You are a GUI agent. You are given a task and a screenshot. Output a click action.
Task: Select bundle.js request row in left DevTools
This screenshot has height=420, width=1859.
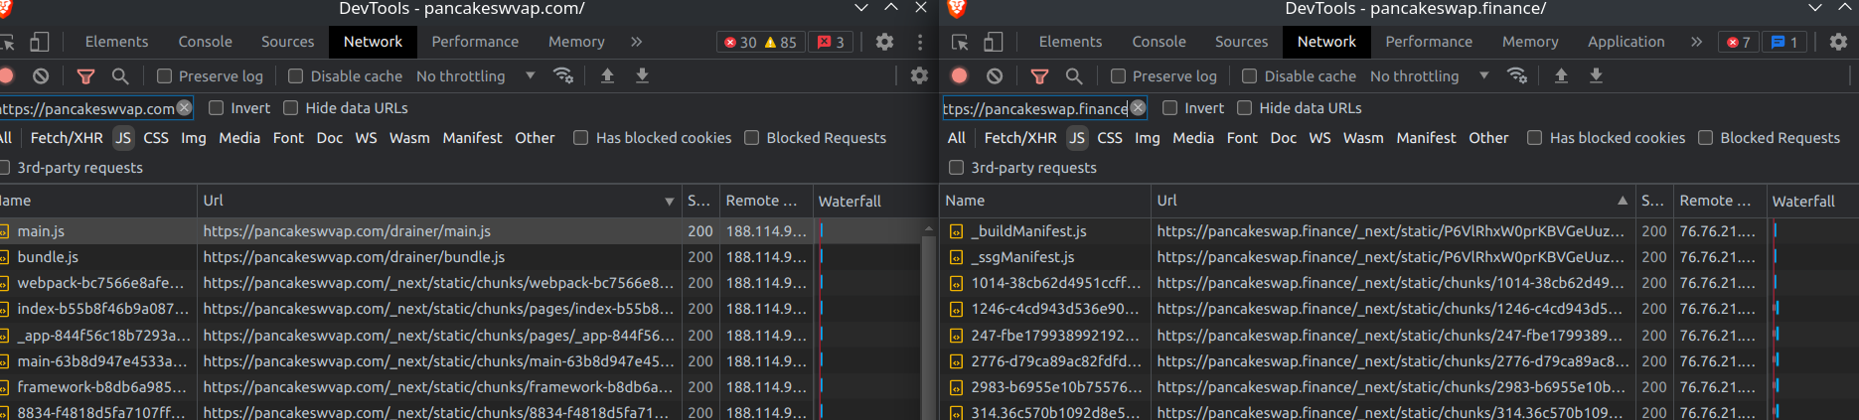(x=462, y=256)
